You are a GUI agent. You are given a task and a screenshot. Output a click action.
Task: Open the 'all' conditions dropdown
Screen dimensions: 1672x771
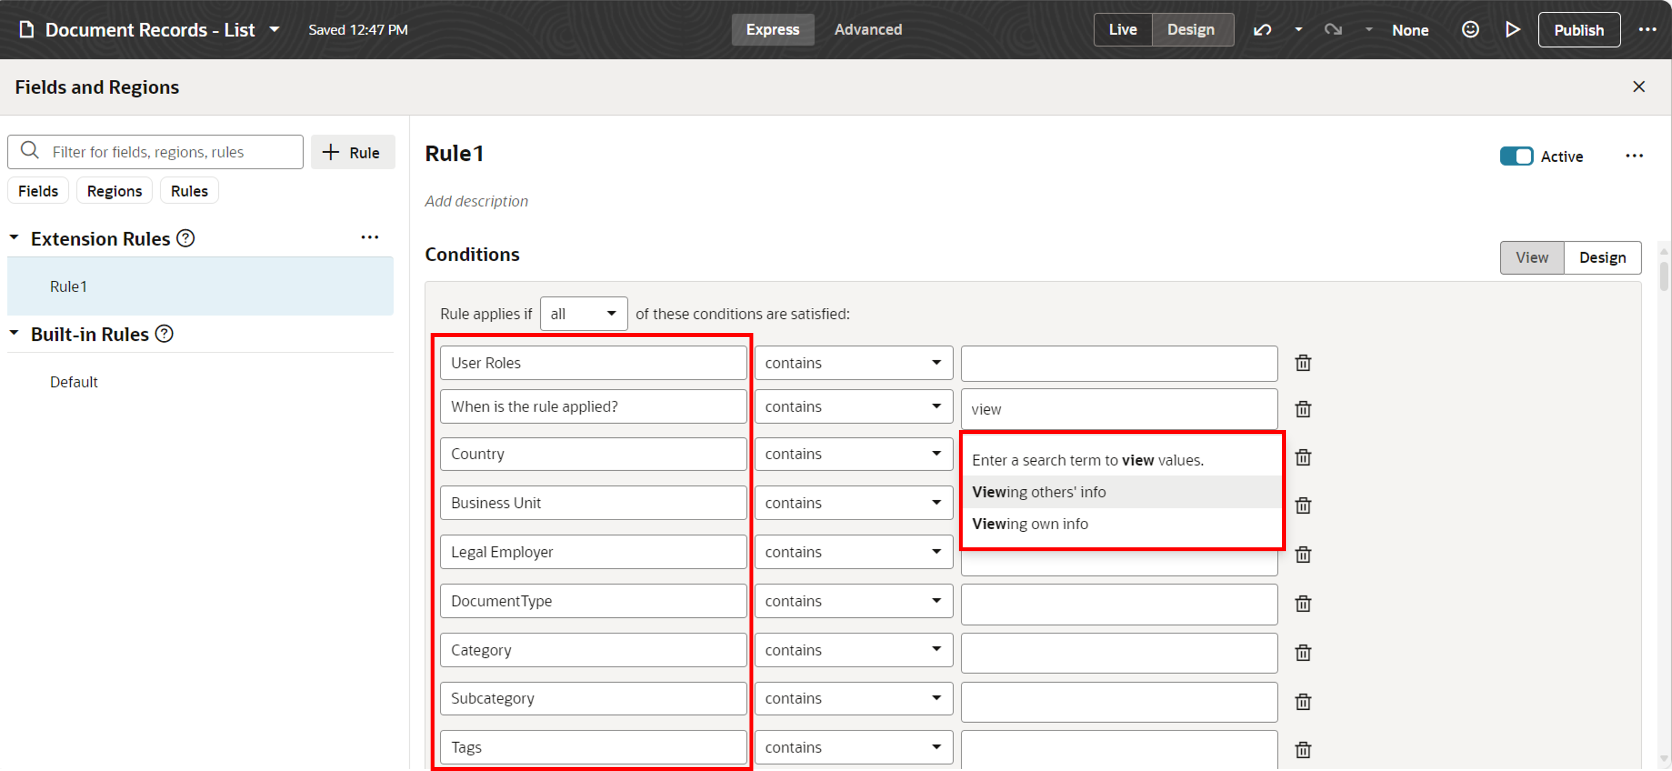(583, 314)
